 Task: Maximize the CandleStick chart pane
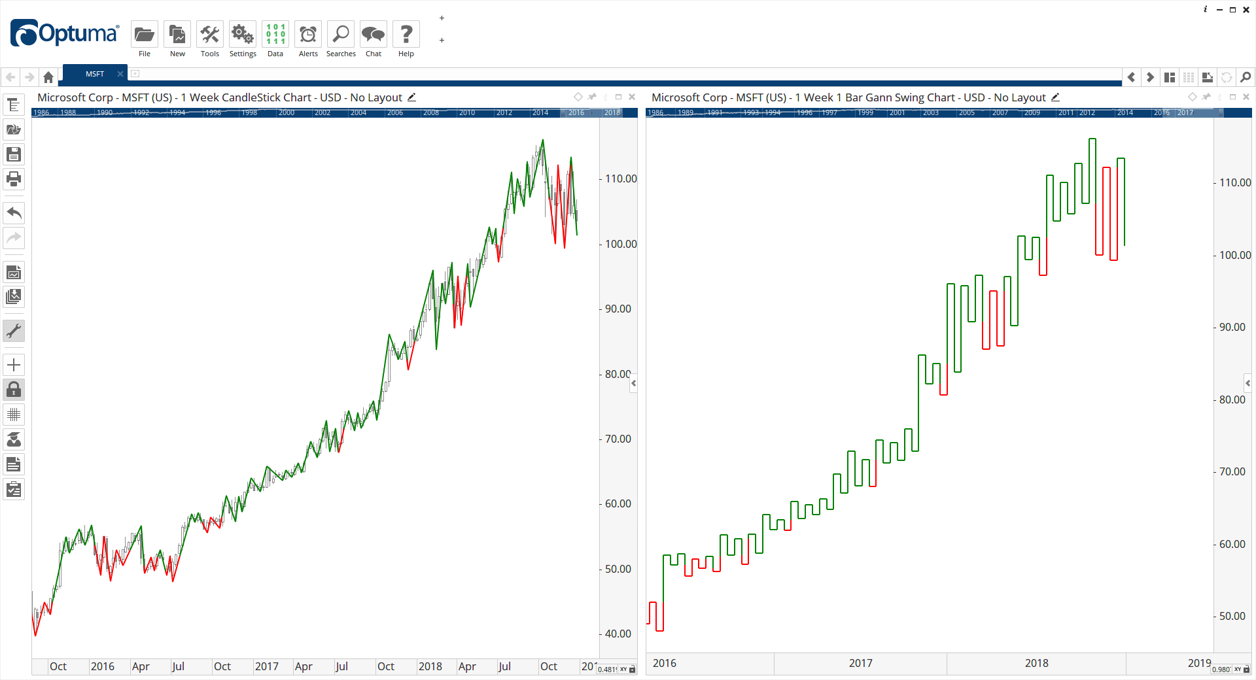(618, 97)
